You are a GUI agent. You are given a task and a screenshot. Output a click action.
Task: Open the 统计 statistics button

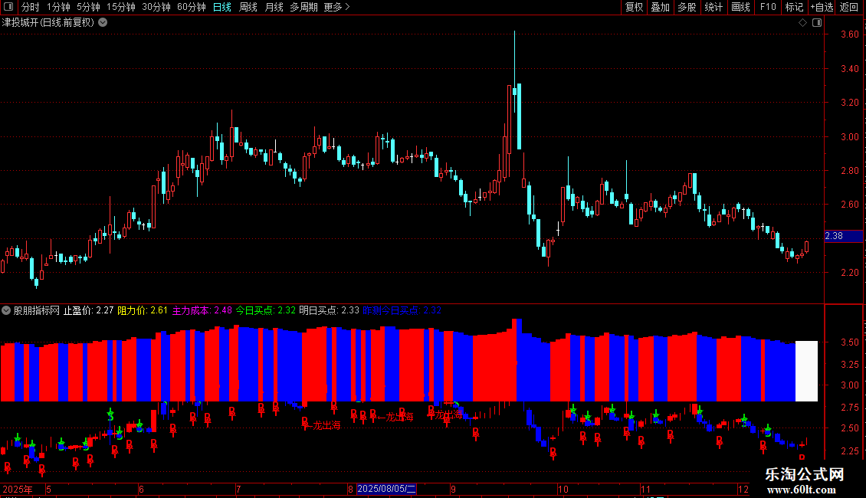(713, 7)
